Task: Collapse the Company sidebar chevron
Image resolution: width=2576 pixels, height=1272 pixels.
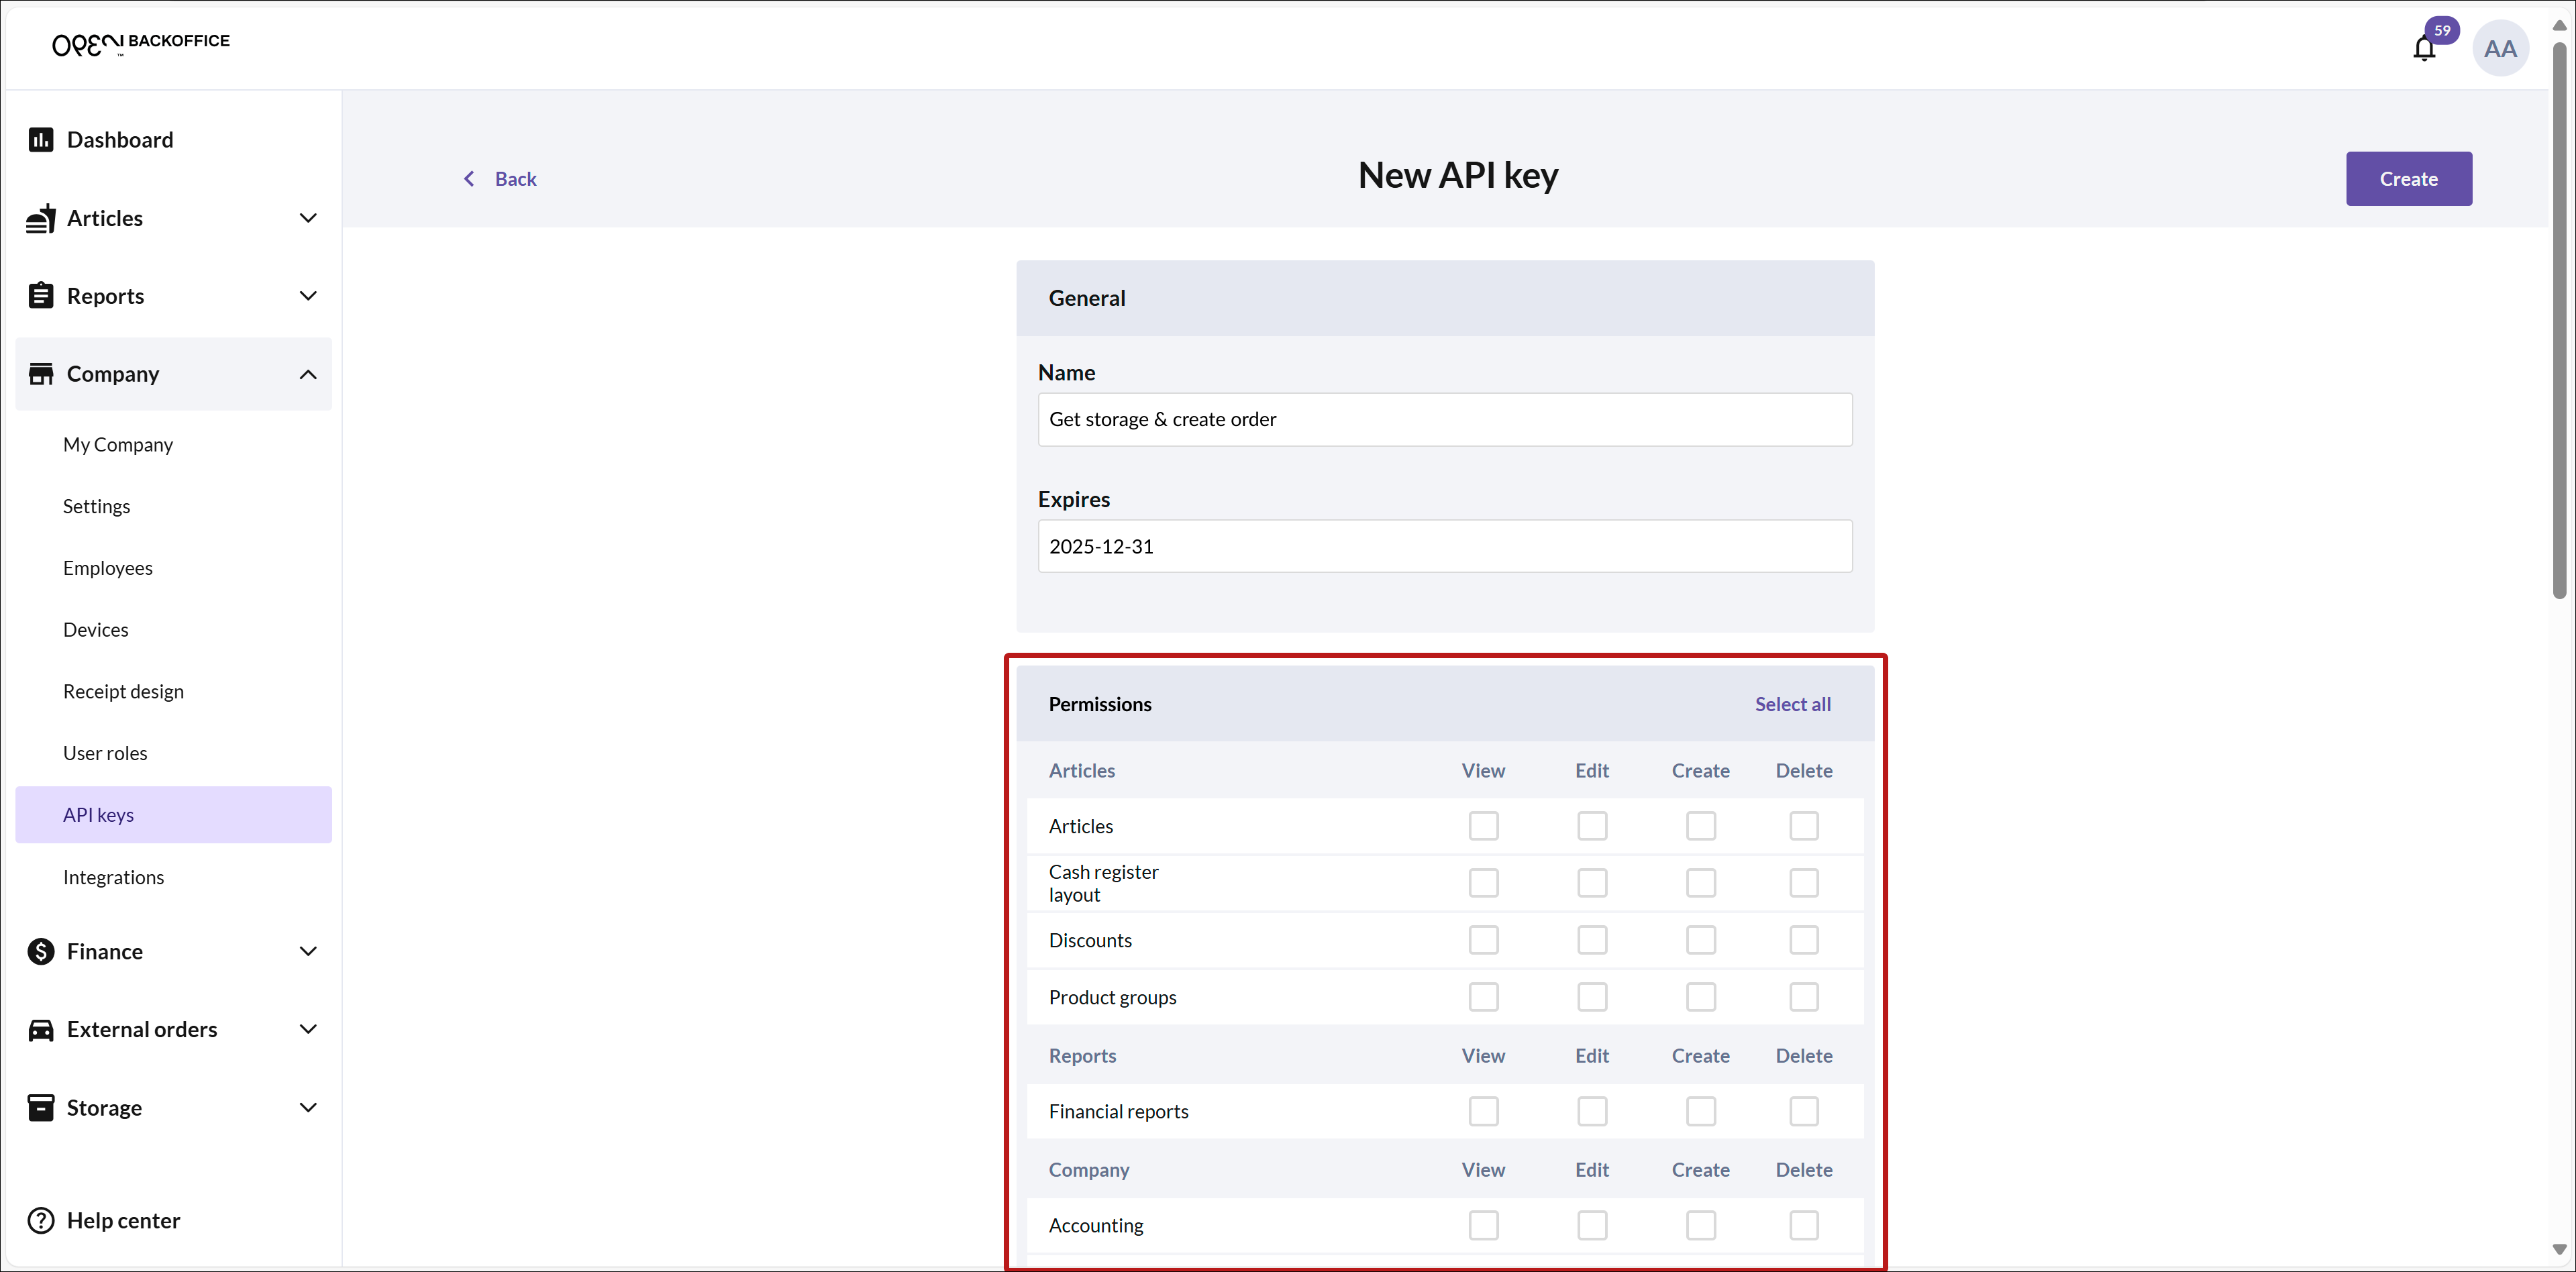Action: click(308, 374)
